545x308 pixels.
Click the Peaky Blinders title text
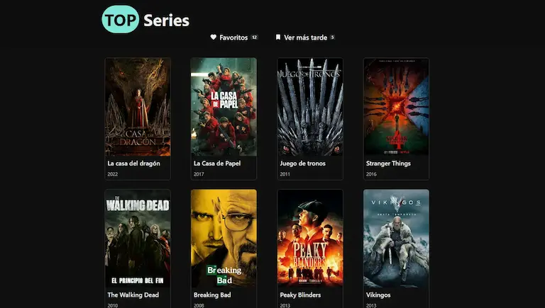tap(300, 295)
